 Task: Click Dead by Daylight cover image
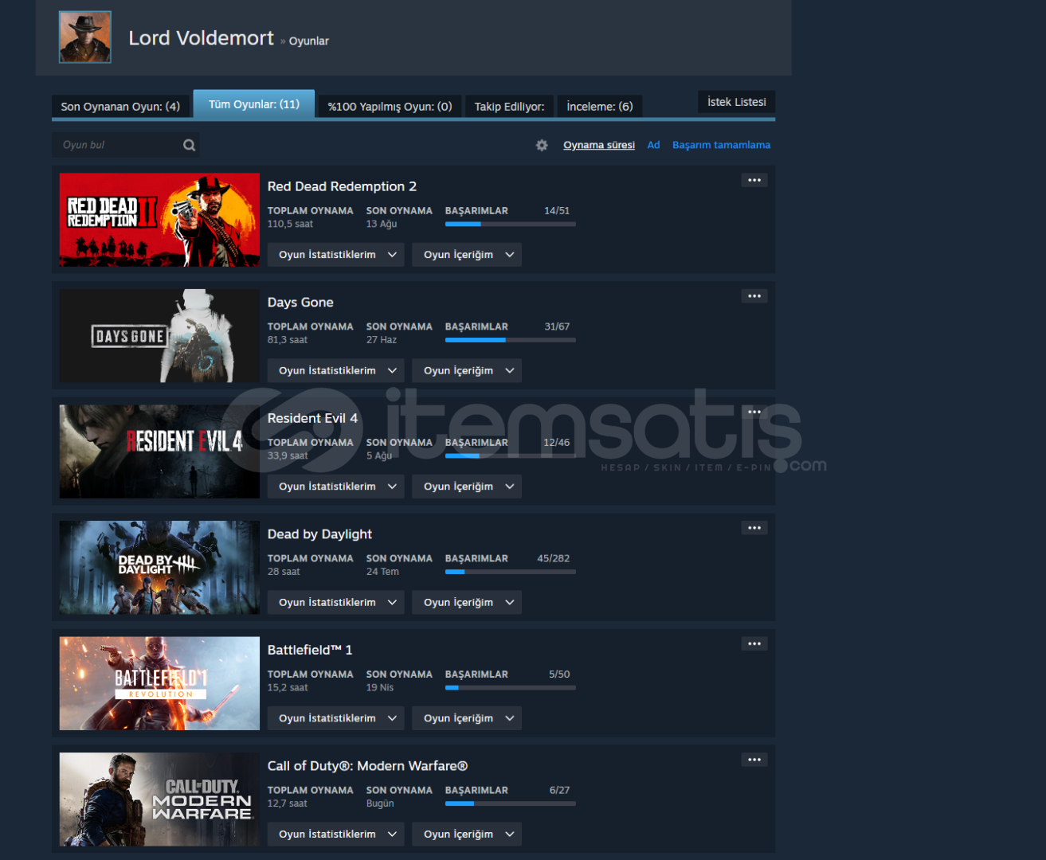[159, 568]
